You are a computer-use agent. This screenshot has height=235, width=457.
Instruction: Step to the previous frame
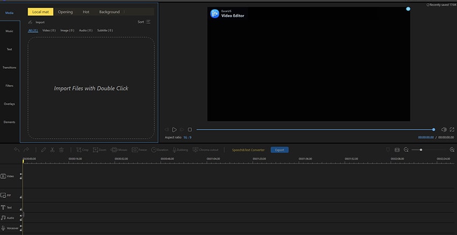pyautogui.click(x=167, y=130)
